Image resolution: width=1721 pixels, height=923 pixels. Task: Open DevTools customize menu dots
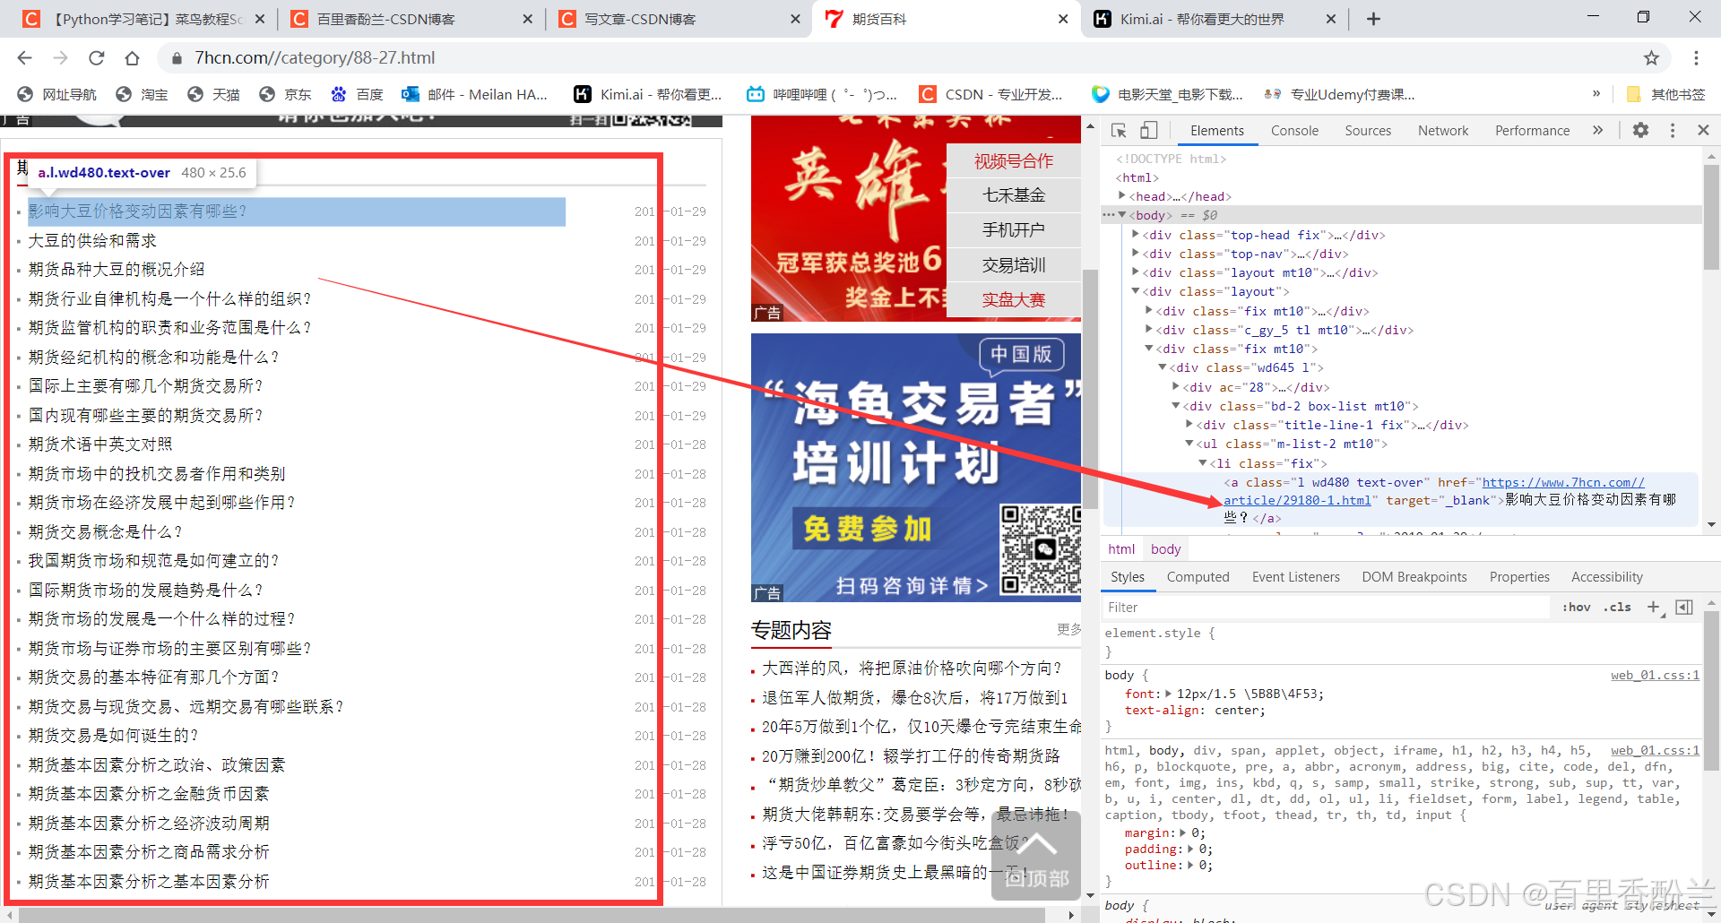(1673, 131)
